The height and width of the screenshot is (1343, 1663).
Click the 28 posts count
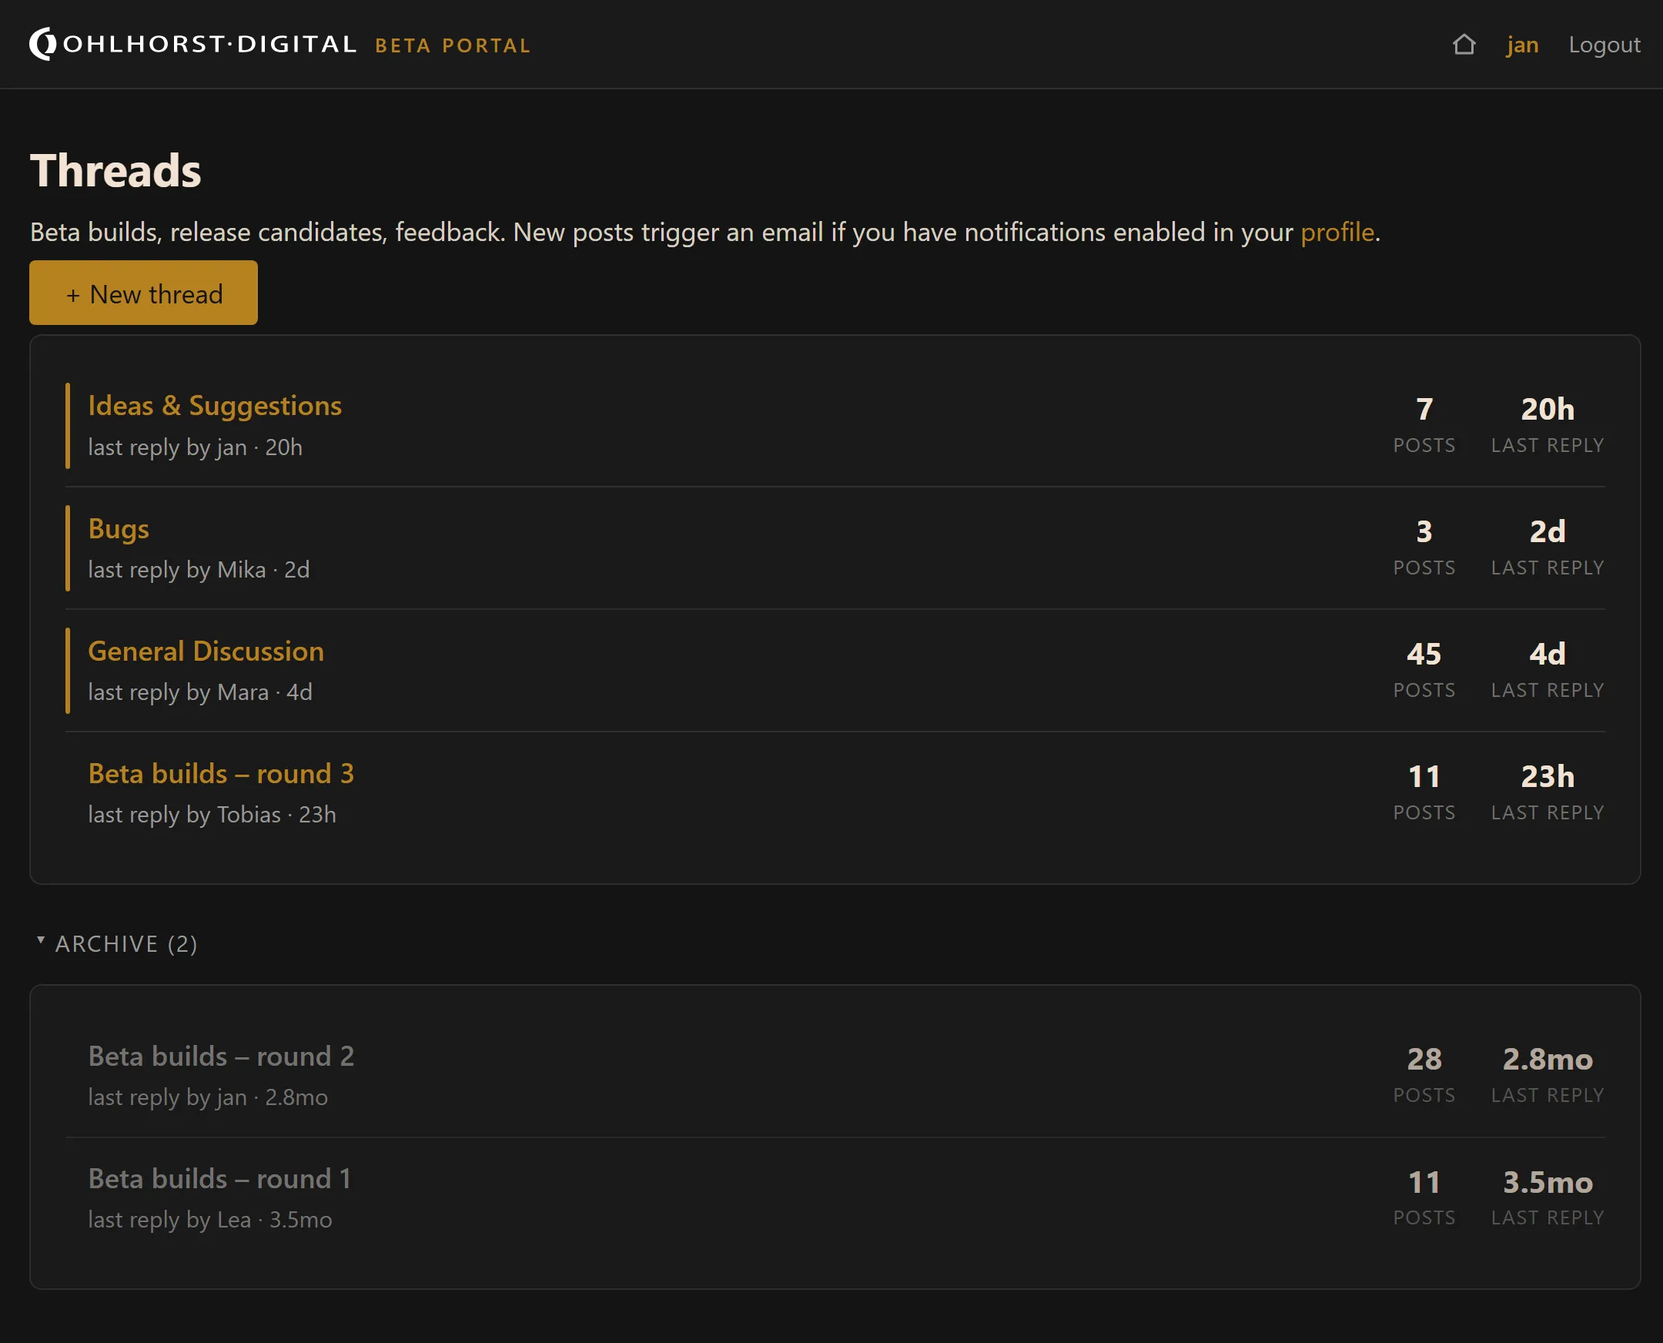1424,1059
